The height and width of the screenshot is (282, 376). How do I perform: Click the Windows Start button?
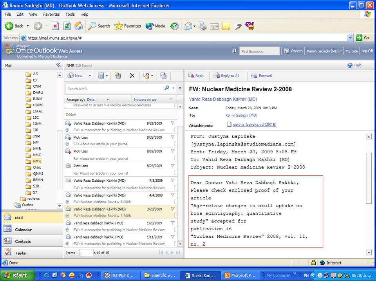(17, 275)
